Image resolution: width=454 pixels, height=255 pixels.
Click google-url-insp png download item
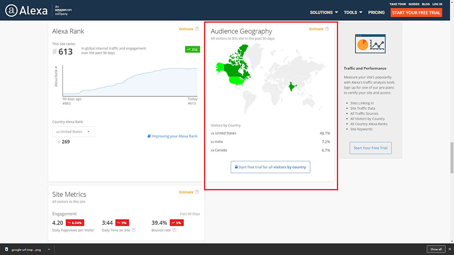(26, 249)
